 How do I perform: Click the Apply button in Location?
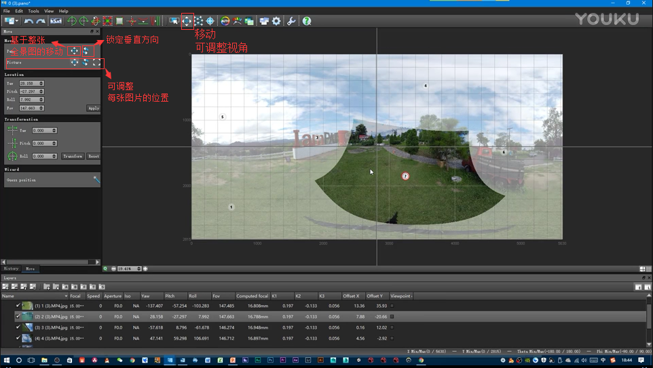click(93, 108)
